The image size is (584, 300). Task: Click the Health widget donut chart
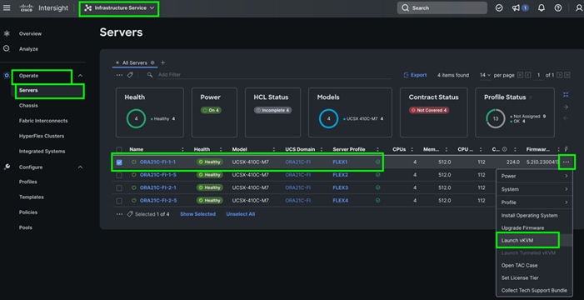136,119
